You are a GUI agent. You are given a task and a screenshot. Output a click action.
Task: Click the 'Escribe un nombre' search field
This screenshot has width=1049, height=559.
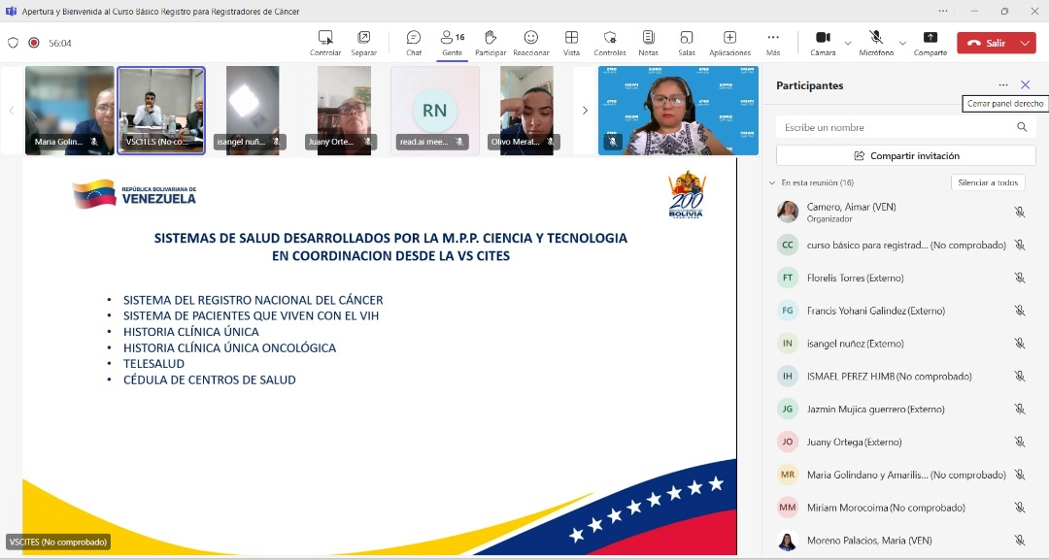pyautogui.click(x=894, y=127)
